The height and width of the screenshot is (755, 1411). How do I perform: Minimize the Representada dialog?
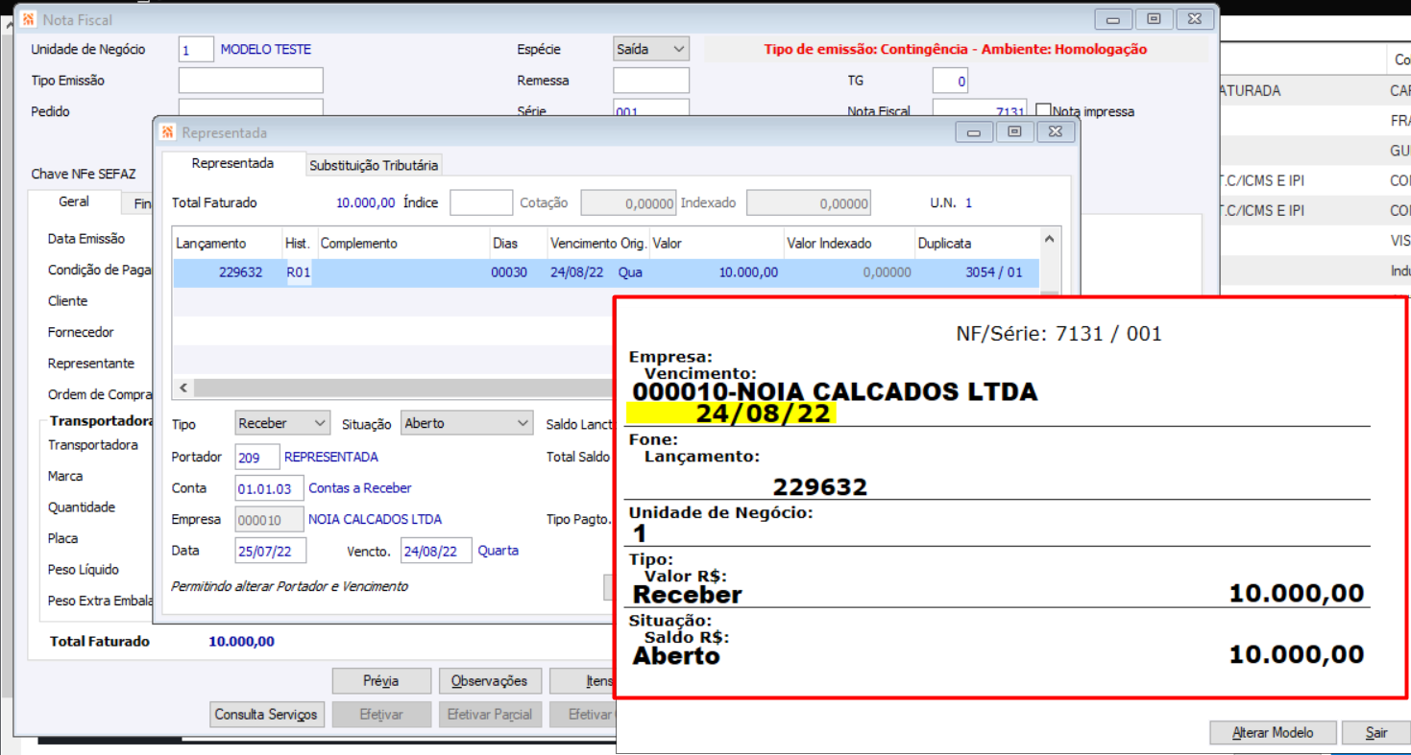point(974,132)
